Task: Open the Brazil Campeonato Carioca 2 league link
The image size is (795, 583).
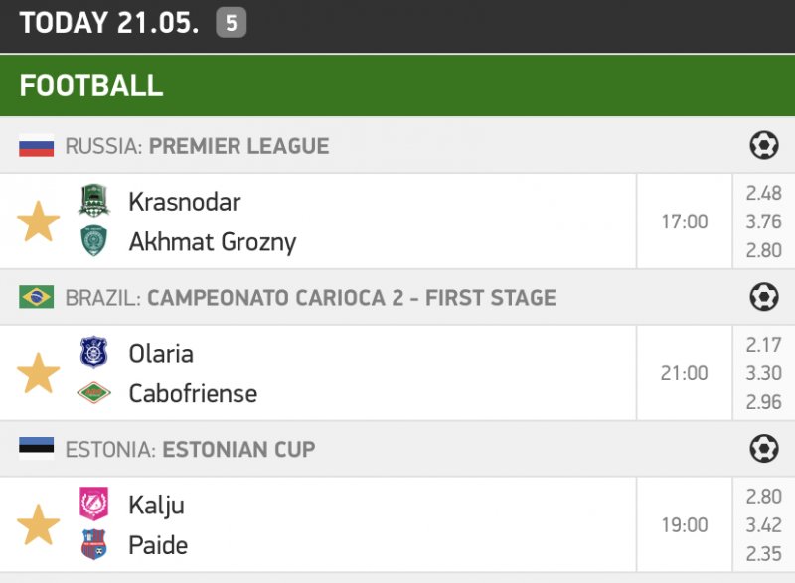Action: coord(351,297)
